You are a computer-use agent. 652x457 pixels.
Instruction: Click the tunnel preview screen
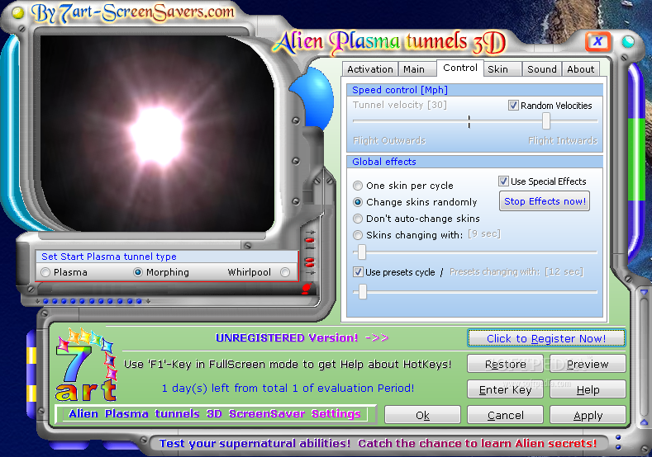(x=157, y=134)
